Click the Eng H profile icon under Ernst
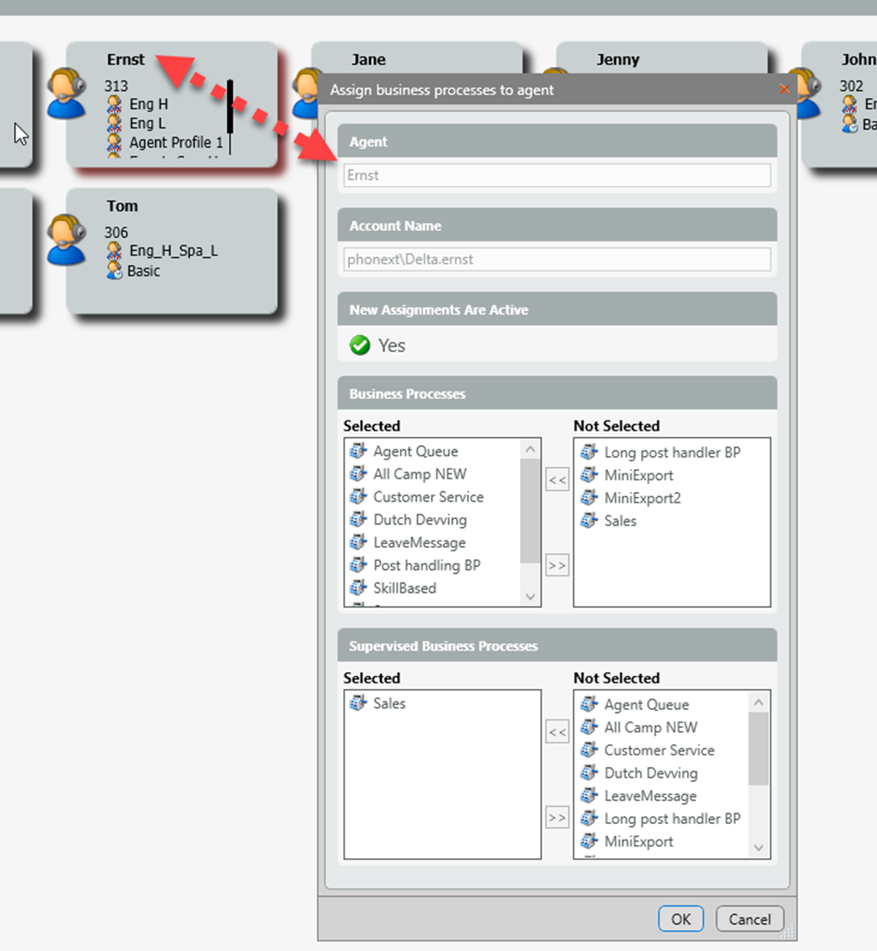This screenshot has width=877, height=951. (x=115, y=104)
